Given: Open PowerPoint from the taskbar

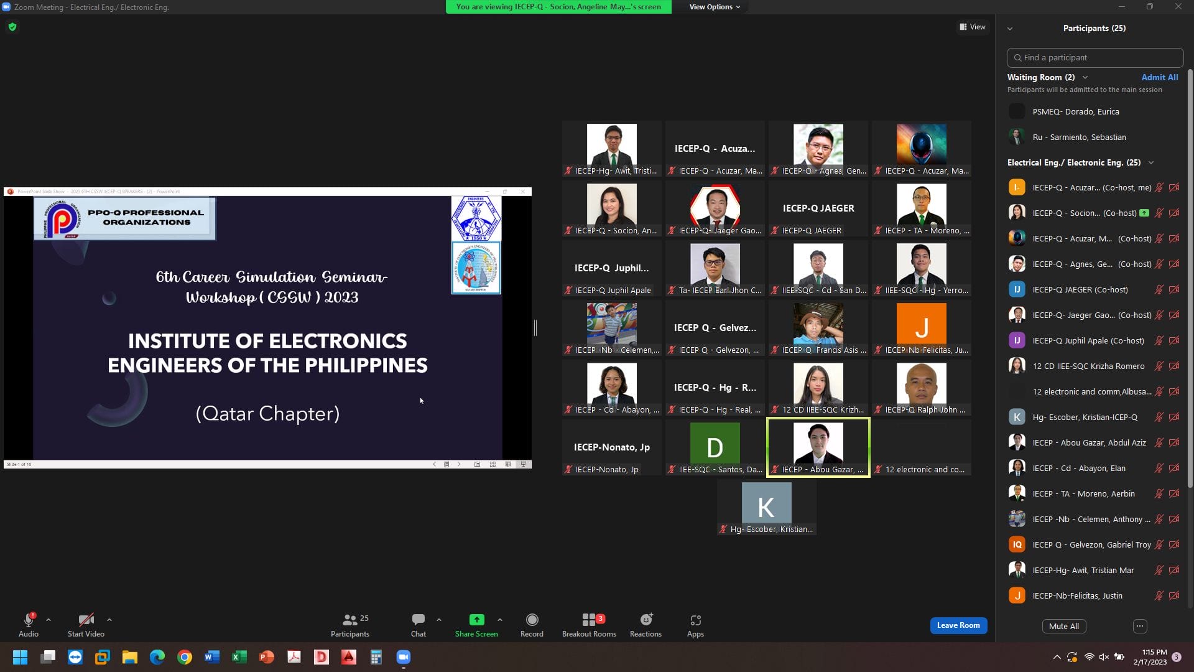Looking at the screenshot, I should click(x=267, y=657).
